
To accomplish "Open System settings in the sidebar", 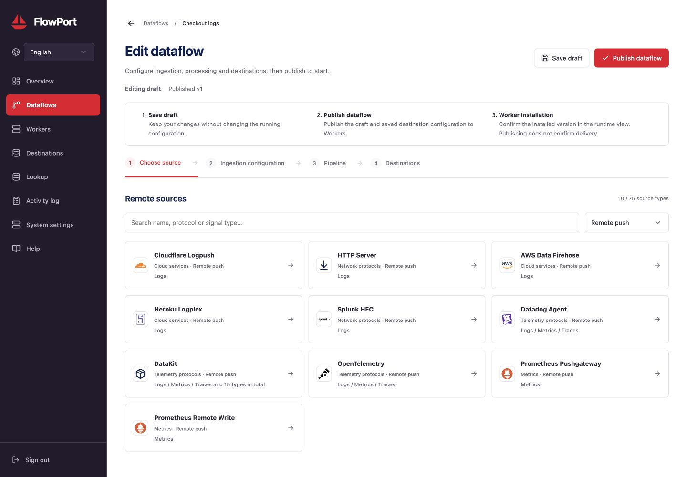I will click(x=53, y=225).
